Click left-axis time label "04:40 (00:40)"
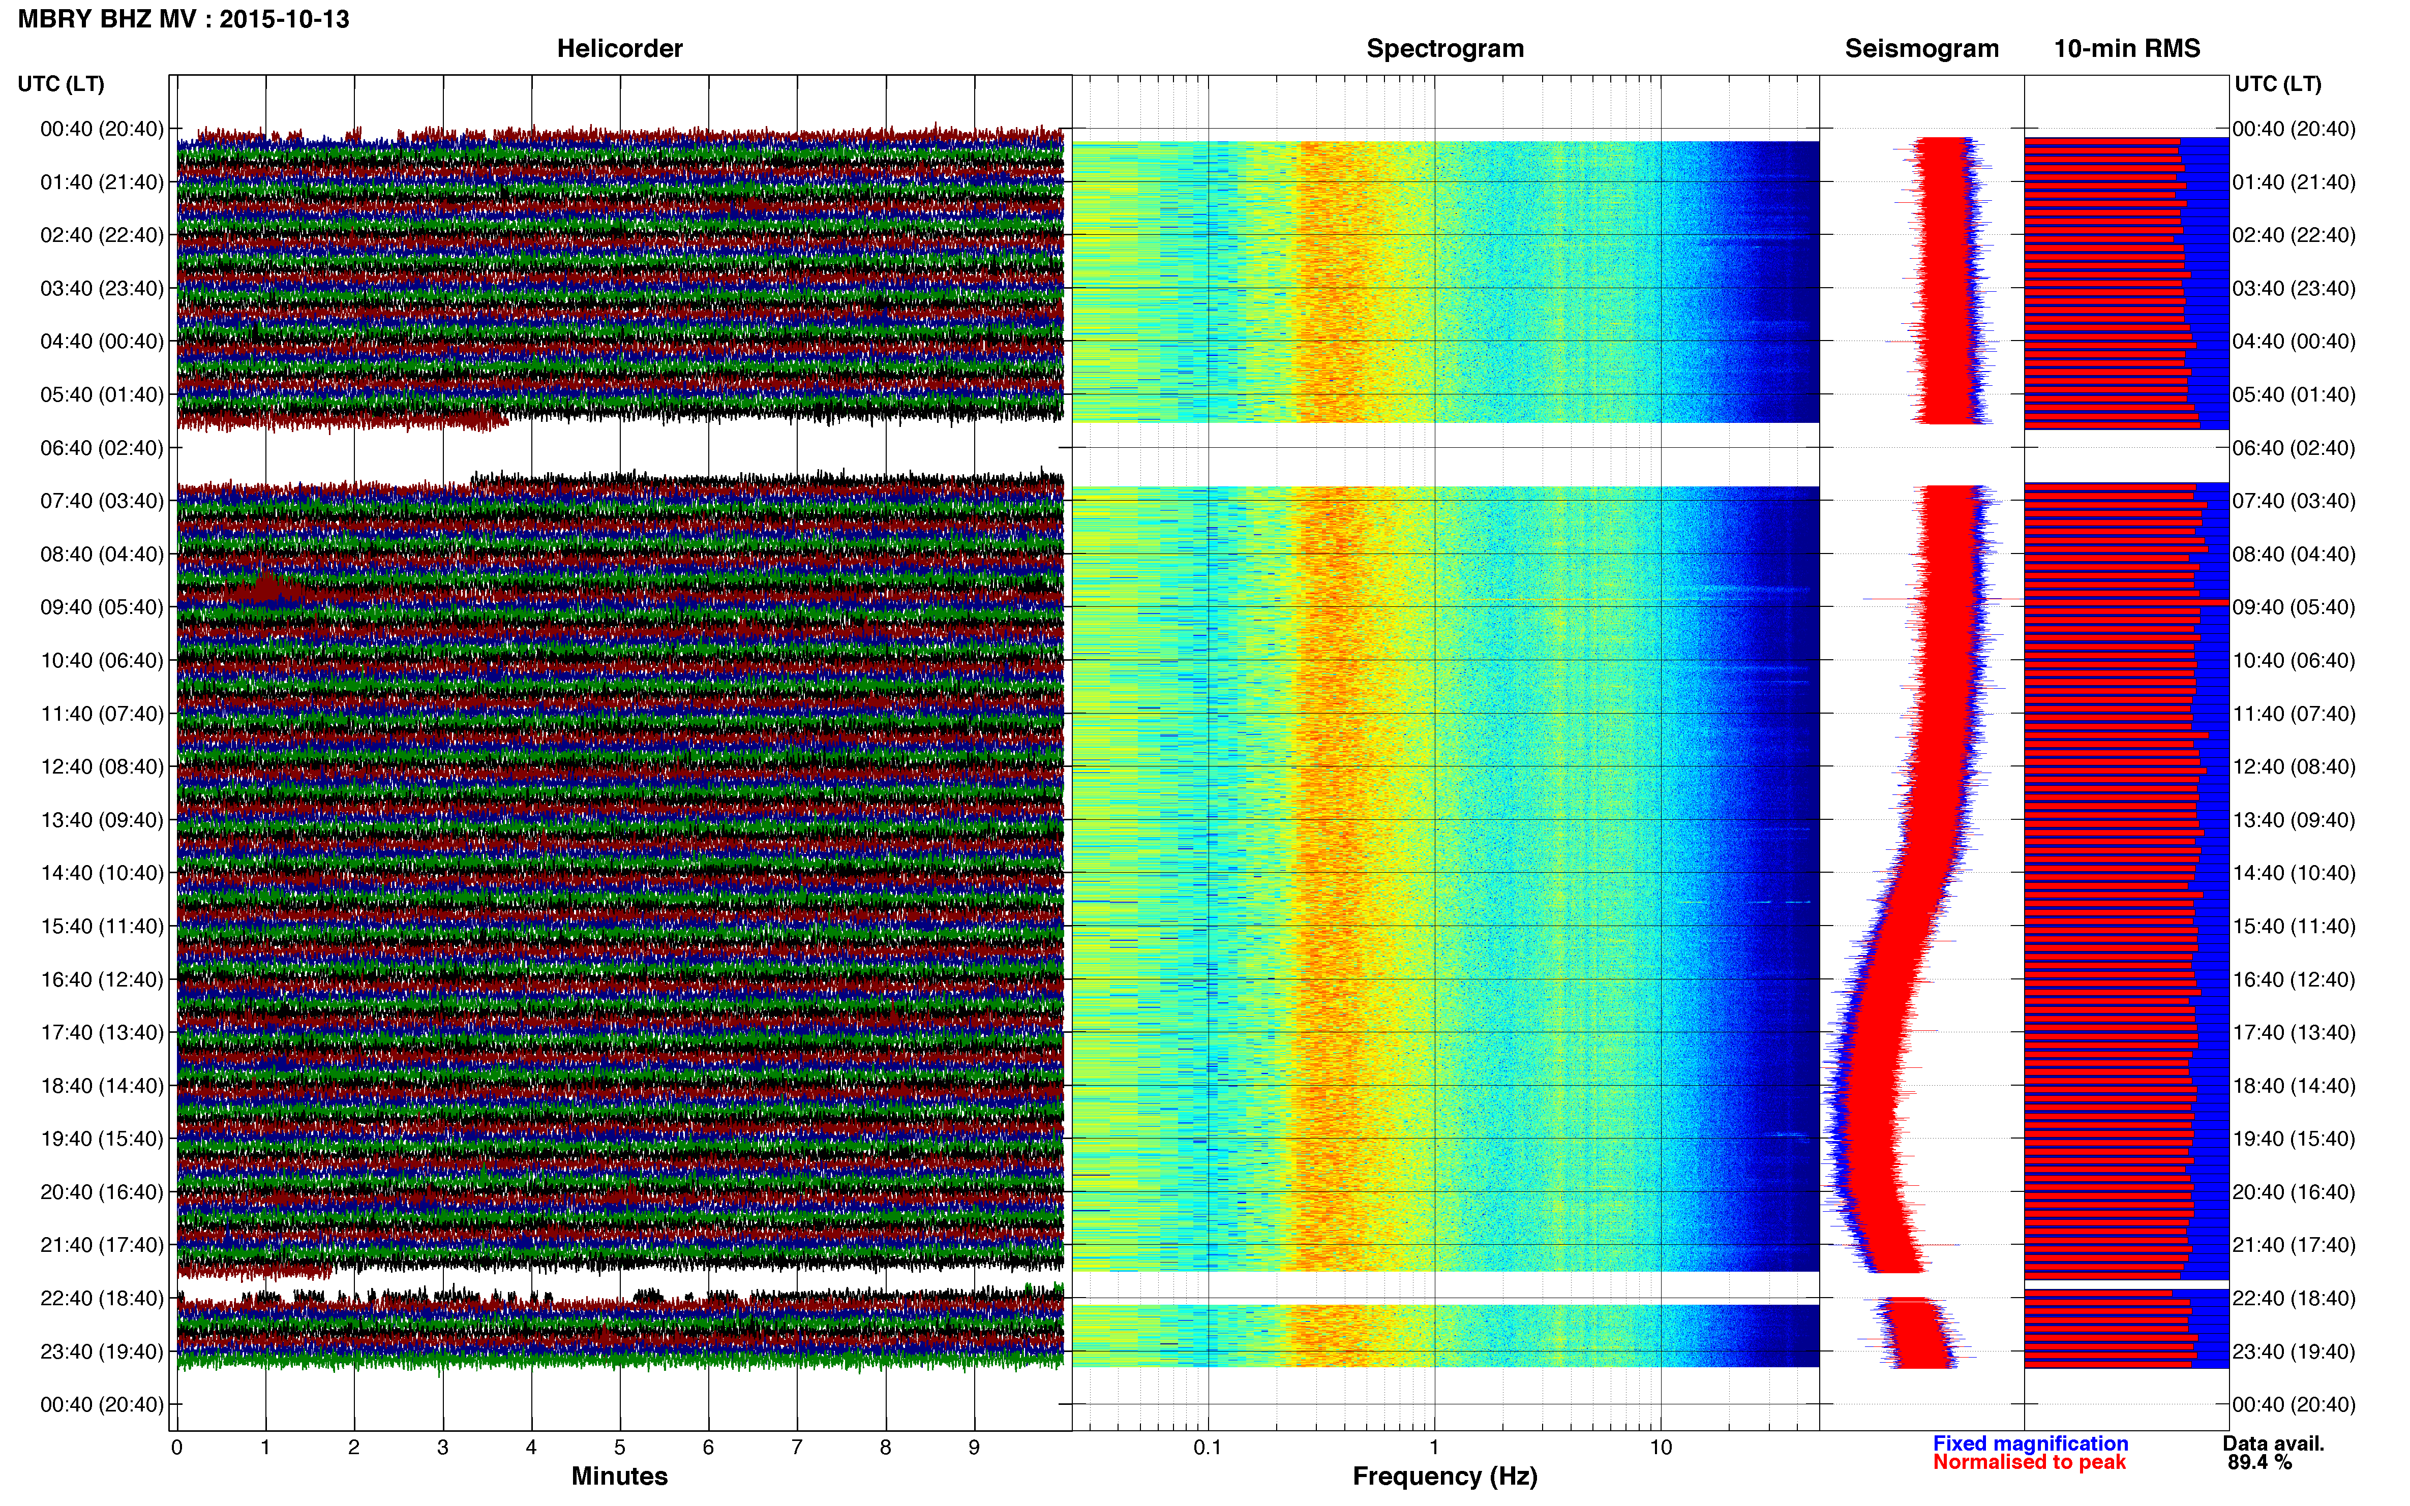2410x1506 pixels. (x=102, y=342)
